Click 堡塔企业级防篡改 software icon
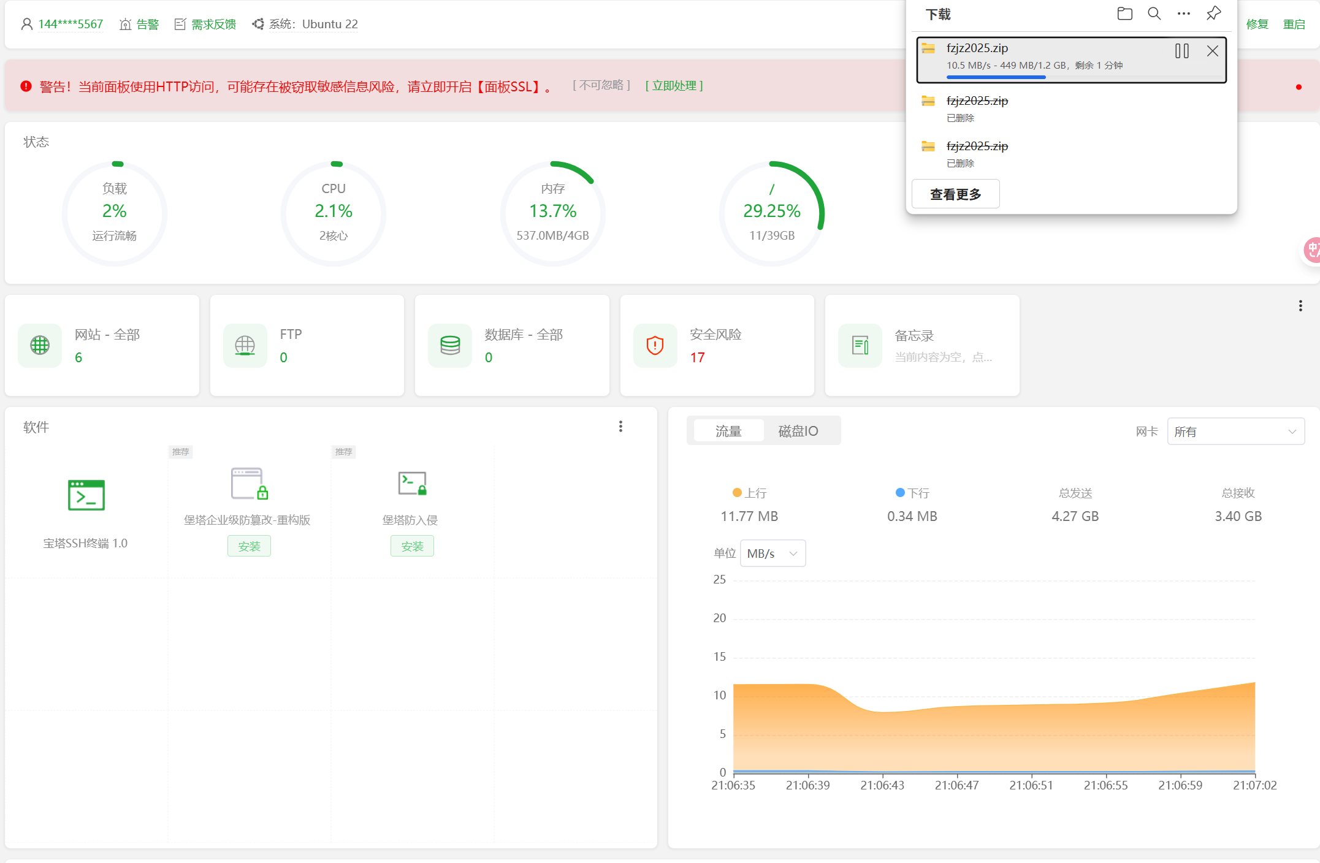The width and height of the screenshot is (1320, 863). click(249, 484)
